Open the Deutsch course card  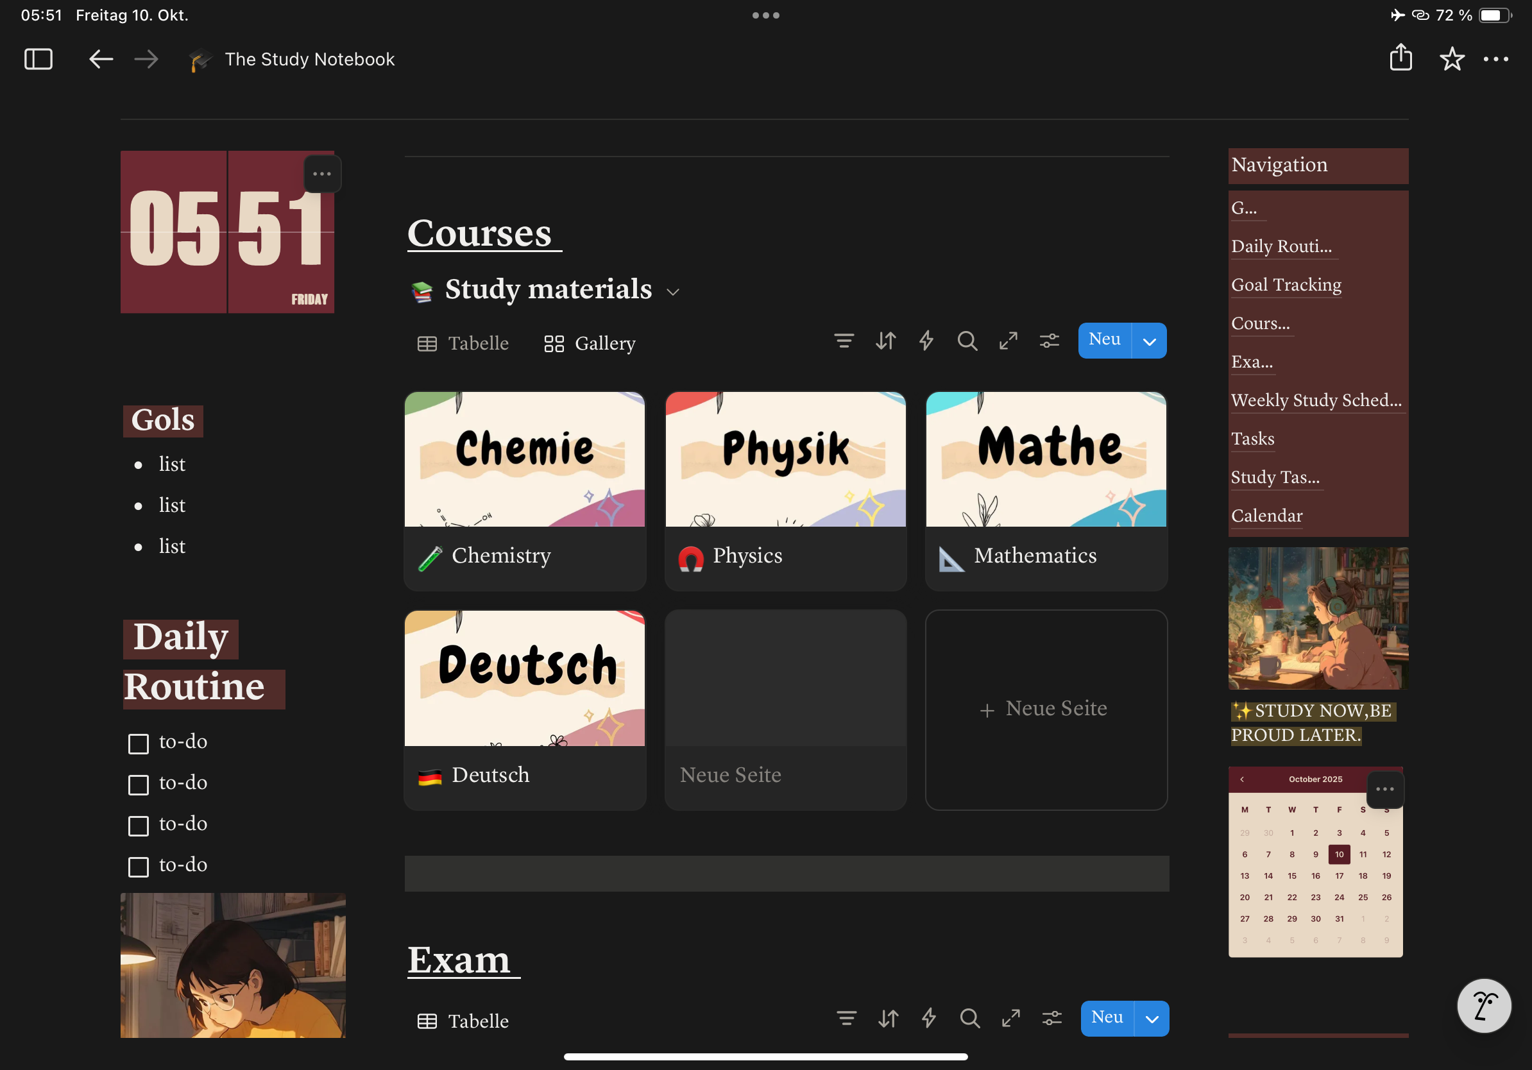(524, 679)
